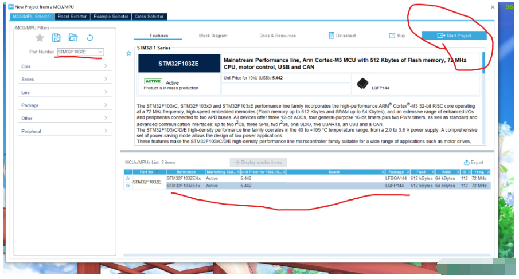The height and width of the screenshot is (279, 519).
Task: Toggle favorite star for STM32F103ZEHx row
Action: [128, 179]
